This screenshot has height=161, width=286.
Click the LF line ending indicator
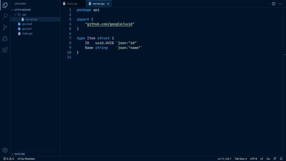[x=262, y=159]
